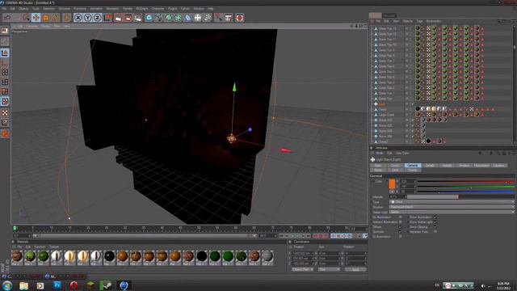Screen dimensions: 517x291
Task: Select the highlighted General tab
Action: (x=413, y=165)
